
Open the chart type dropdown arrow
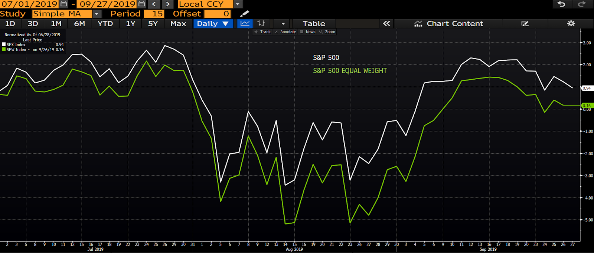[283, 23]
